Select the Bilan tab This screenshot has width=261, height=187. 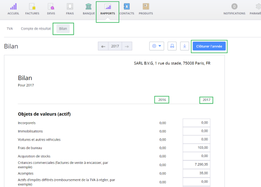(63, 29)
